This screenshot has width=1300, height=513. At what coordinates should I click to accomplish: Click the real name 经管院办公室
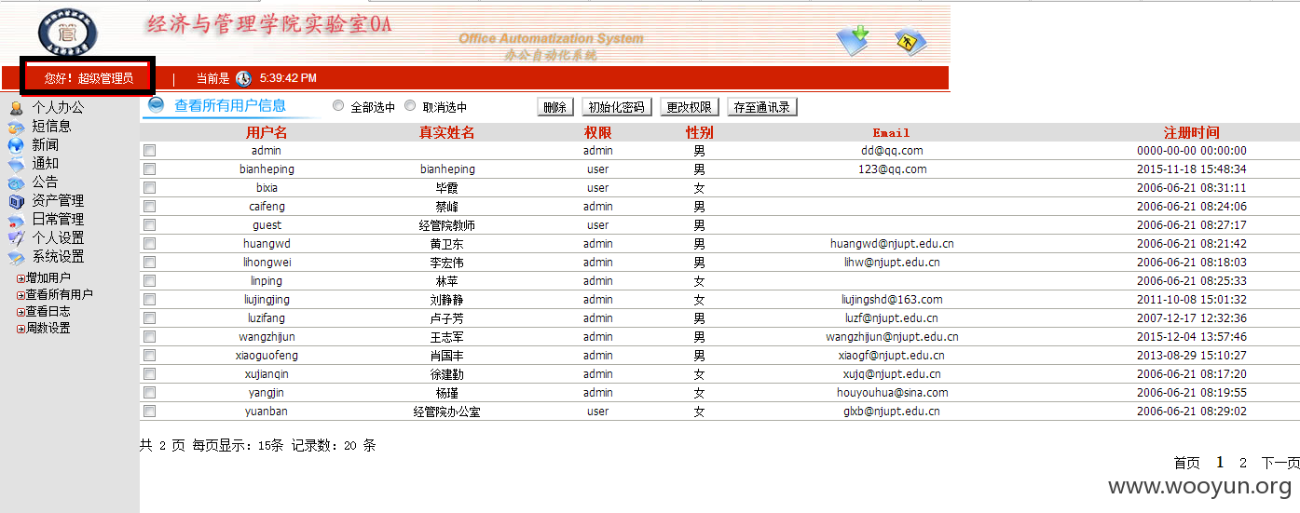tap(447, 412)
